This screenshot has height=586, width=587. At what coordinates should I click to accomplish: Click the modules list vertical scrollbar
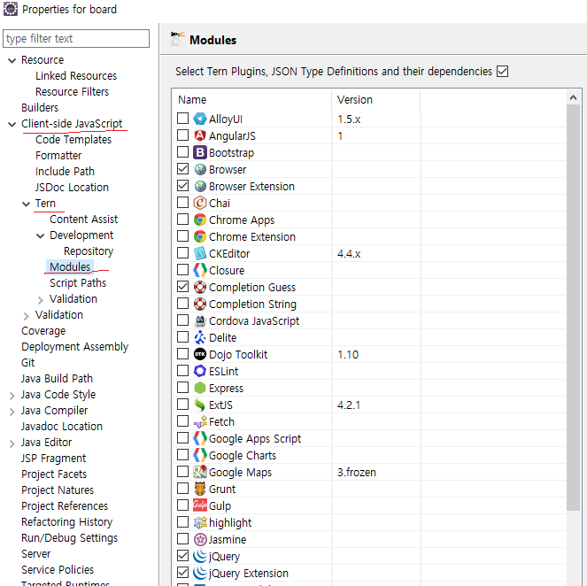573,307
